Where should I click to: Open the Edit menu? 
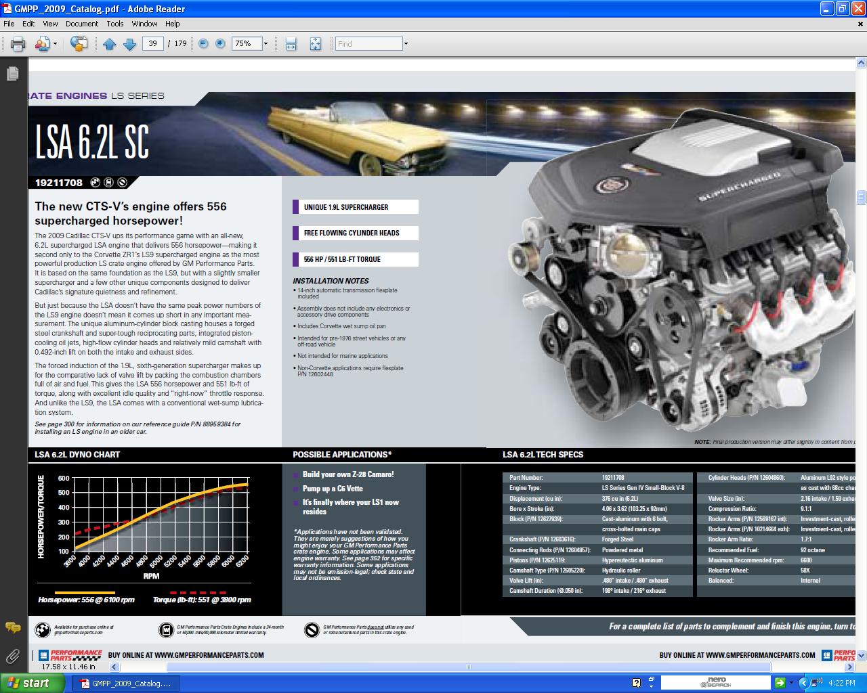(x=28, y=24)
